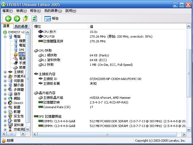Click main panel horizontal scrollbar left arrow
This screenshot has height=145, width=193.
coord(35,134)
